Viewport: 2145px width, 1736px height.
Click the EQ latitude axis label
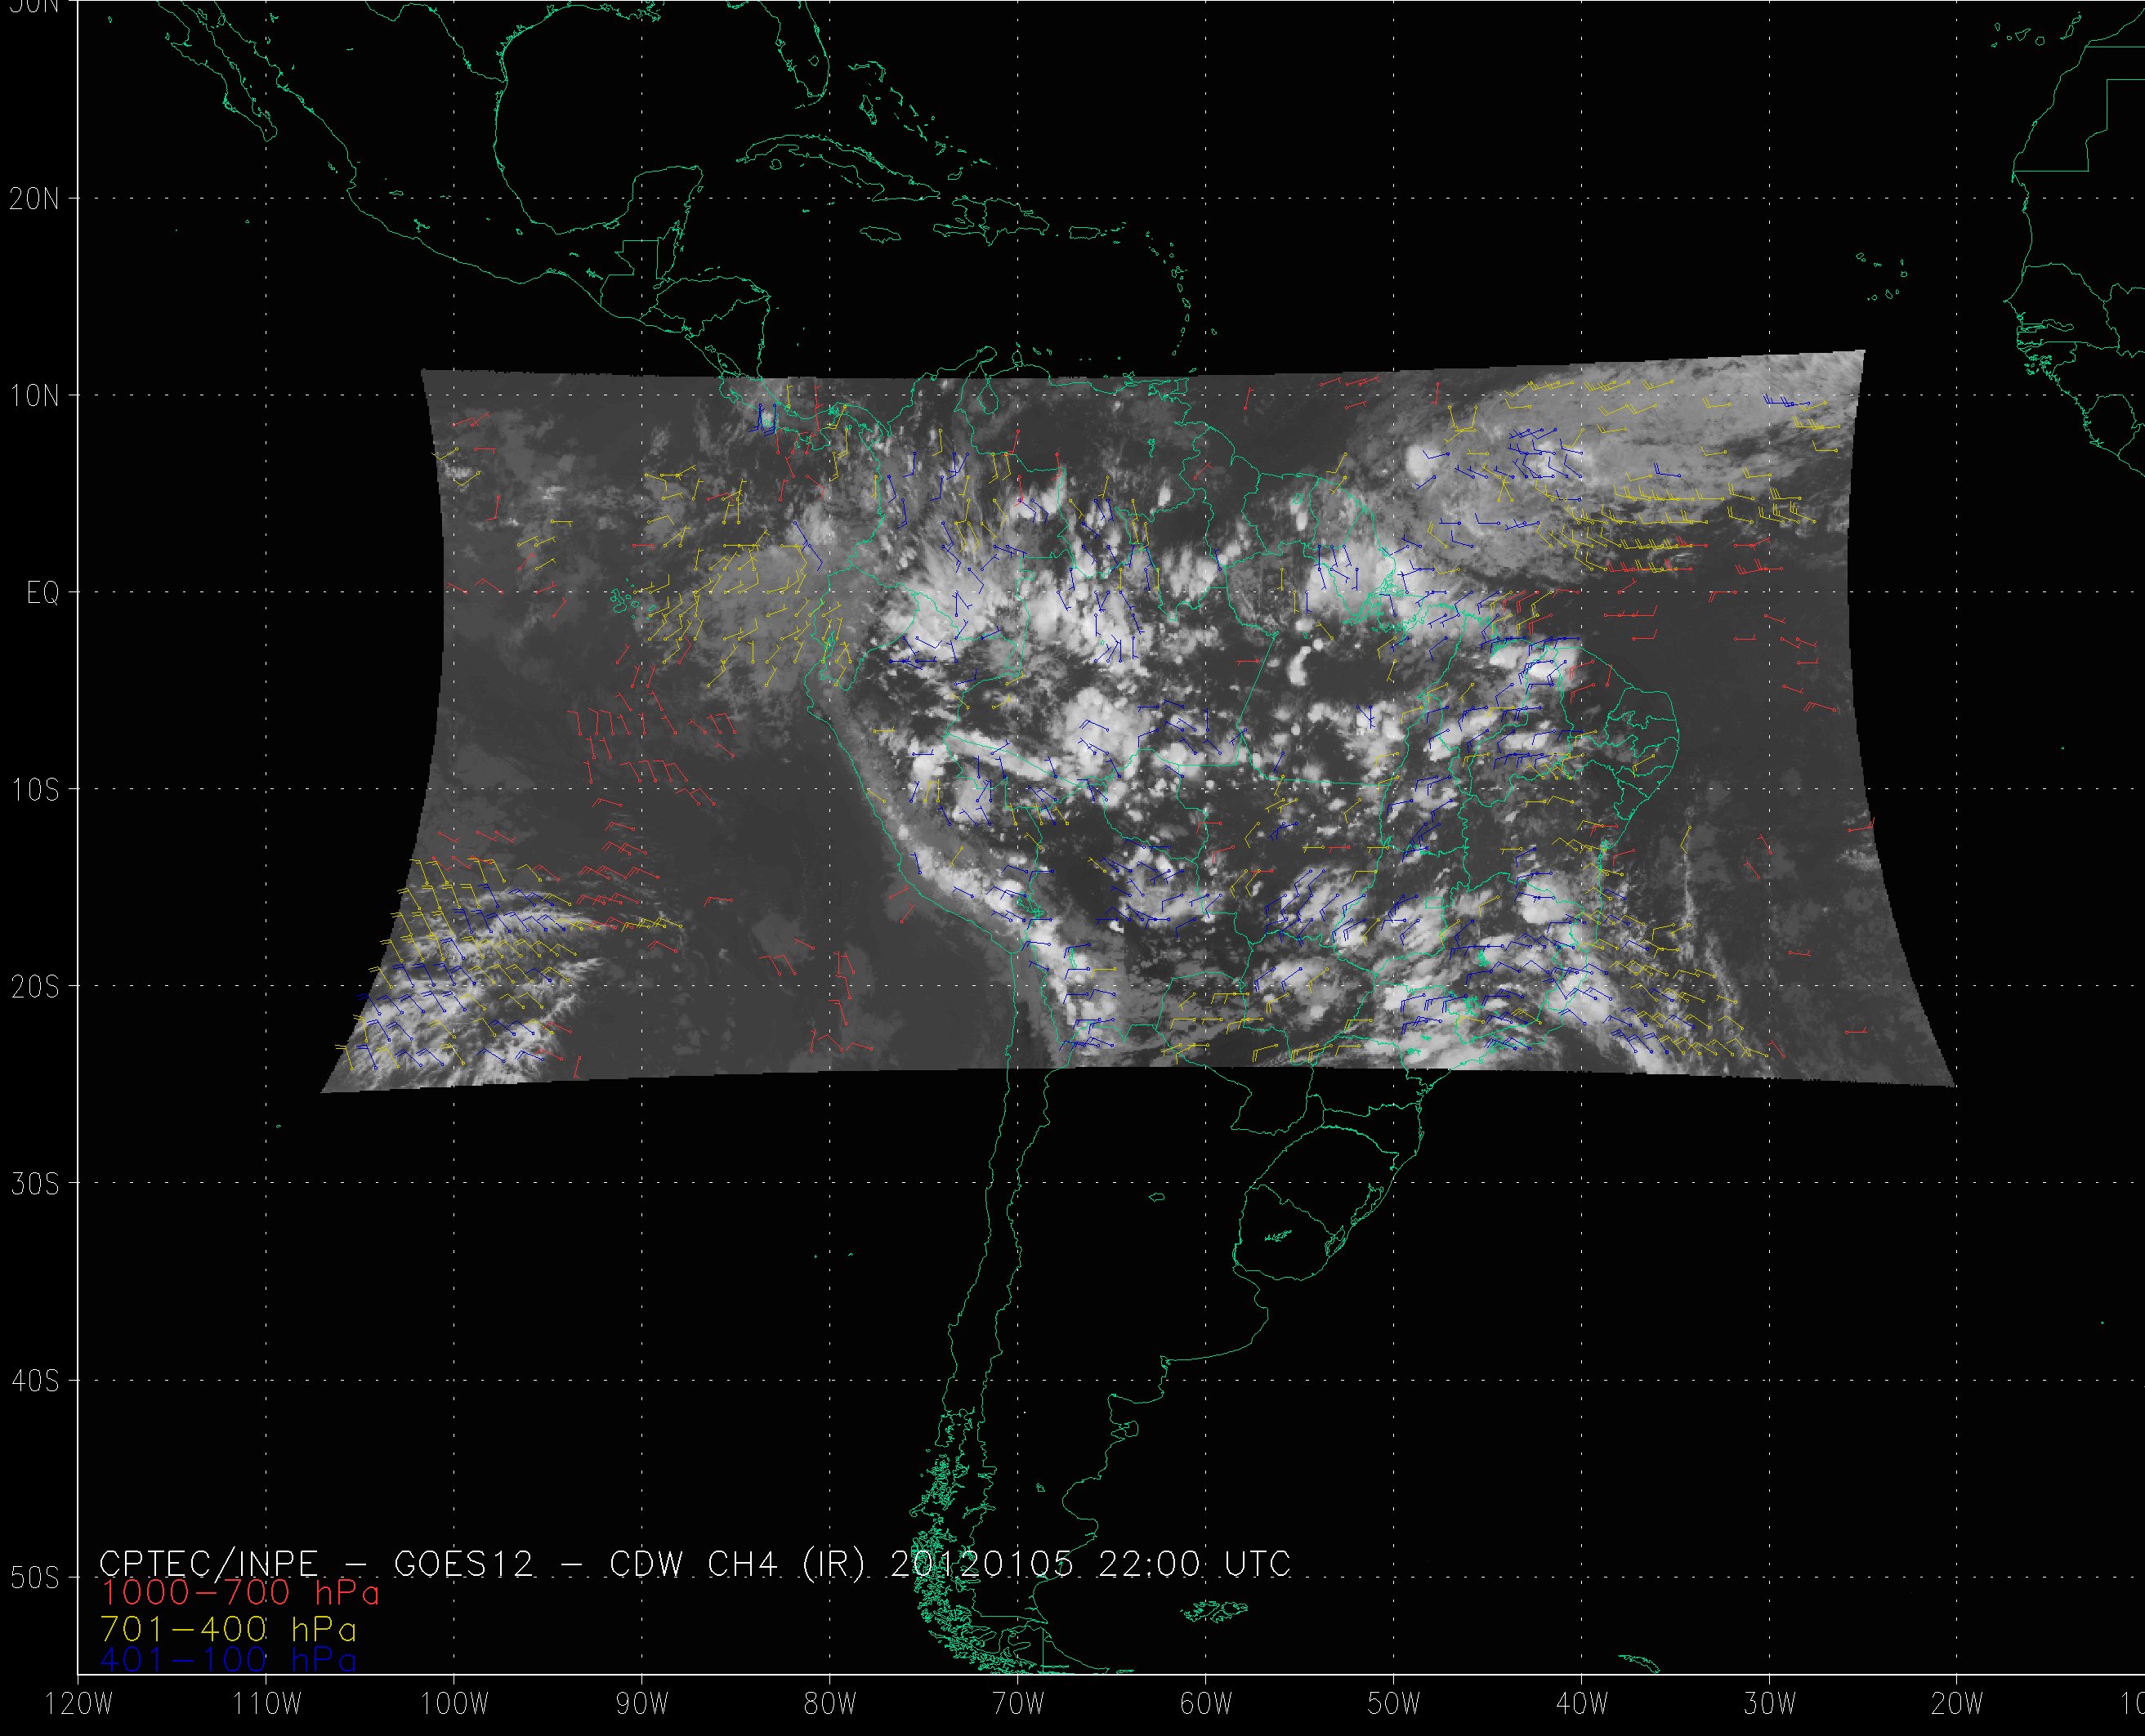(43, 594)
